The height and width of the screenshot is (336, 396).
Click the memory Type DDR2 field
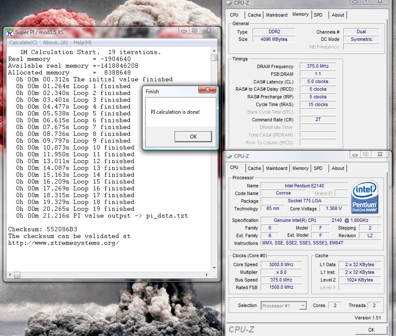tap(274, 32)
